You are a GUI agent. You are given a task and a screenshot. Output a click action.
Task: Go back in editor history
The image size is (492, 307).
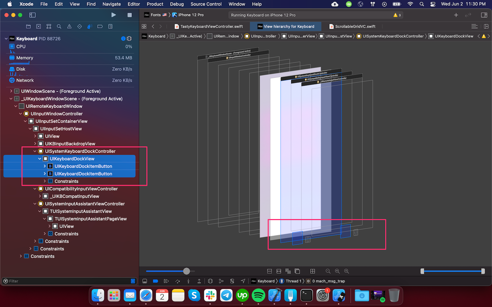pos(153,27)
